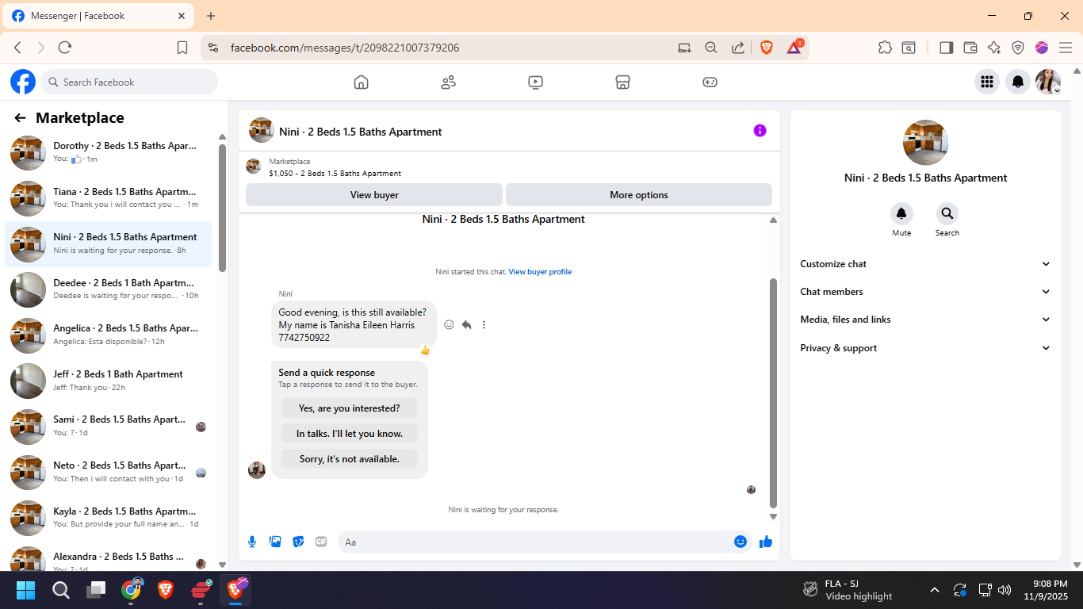The width and height of the screenshot is (1083, 609).
Task: Open the Windows Start menu
Action: coord(25,590)
